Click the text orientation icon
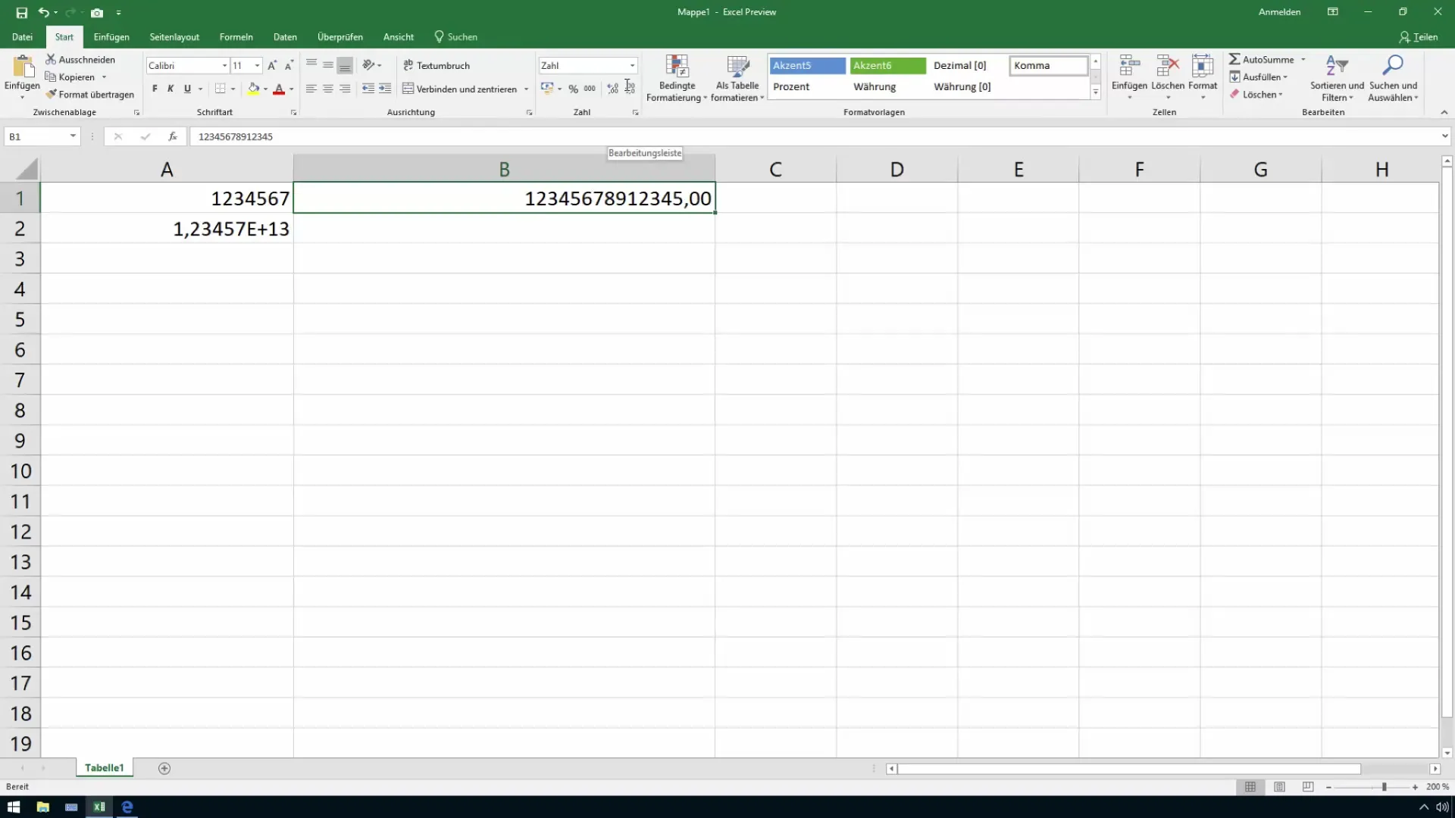Viewport: 1455px width, 818px height. tap(368, 65)
